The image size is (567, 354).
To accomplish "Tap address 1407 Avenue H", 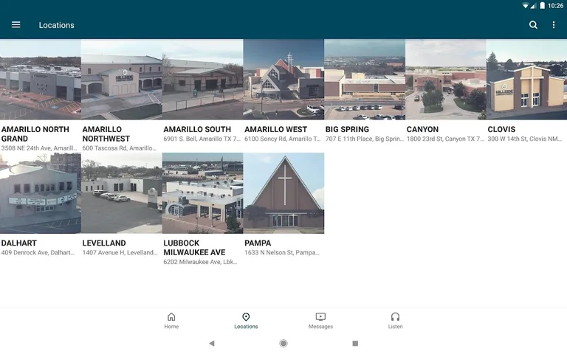I will [x=120, y=252].
